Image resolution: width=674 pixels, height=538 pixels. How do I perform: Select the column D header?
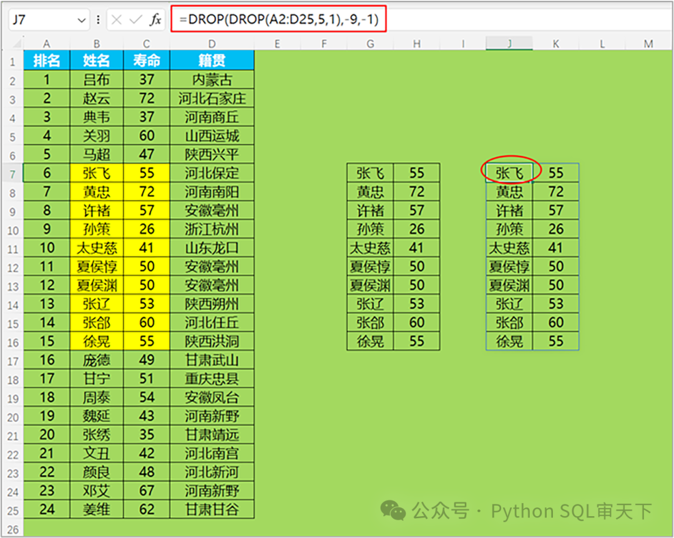click(x=212, y=44)
